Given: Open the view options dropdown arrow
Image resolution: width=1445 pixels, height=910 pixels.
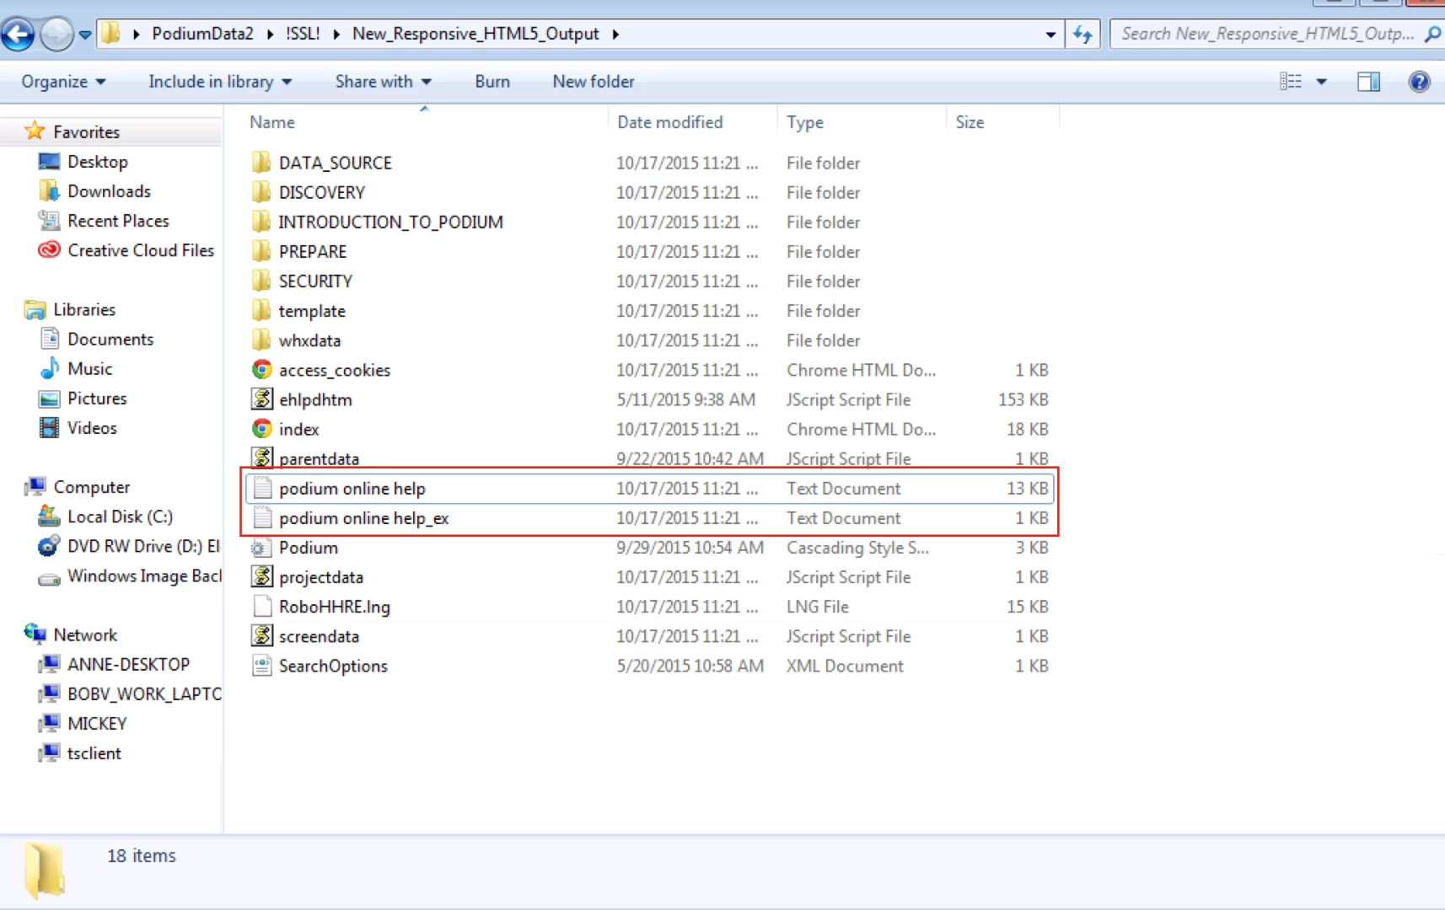Looking at the screenshot, I should click(x=1321, y=82).
